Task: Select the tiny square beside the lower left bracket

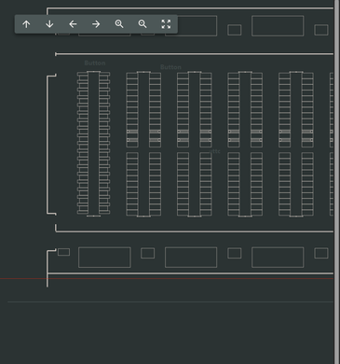Action: [63, 252]
